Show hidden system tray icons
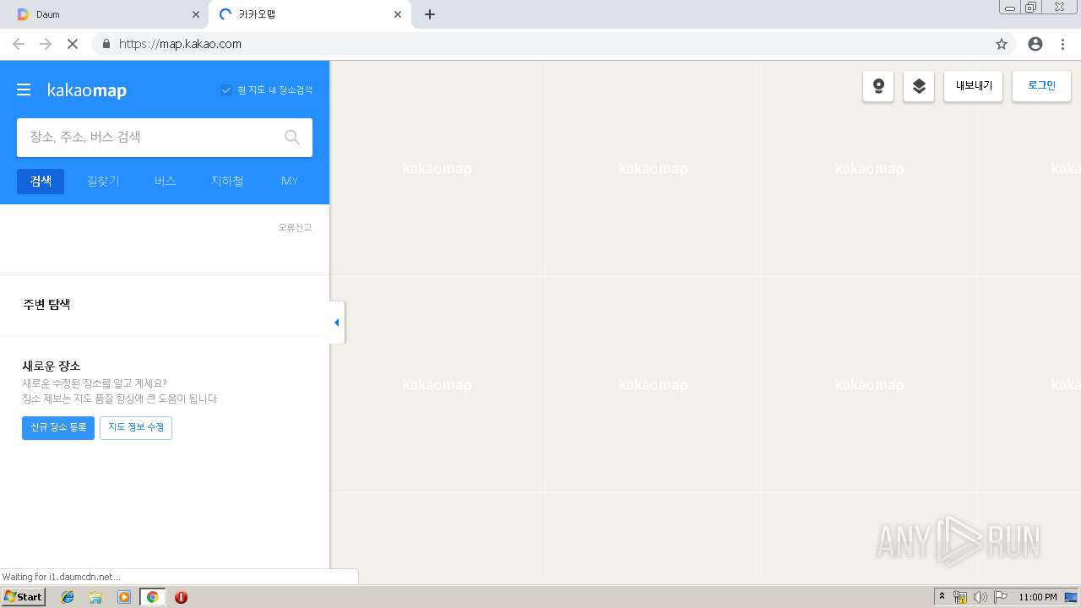This screenshot has height=608, width=1081. (x=942, y=597)
